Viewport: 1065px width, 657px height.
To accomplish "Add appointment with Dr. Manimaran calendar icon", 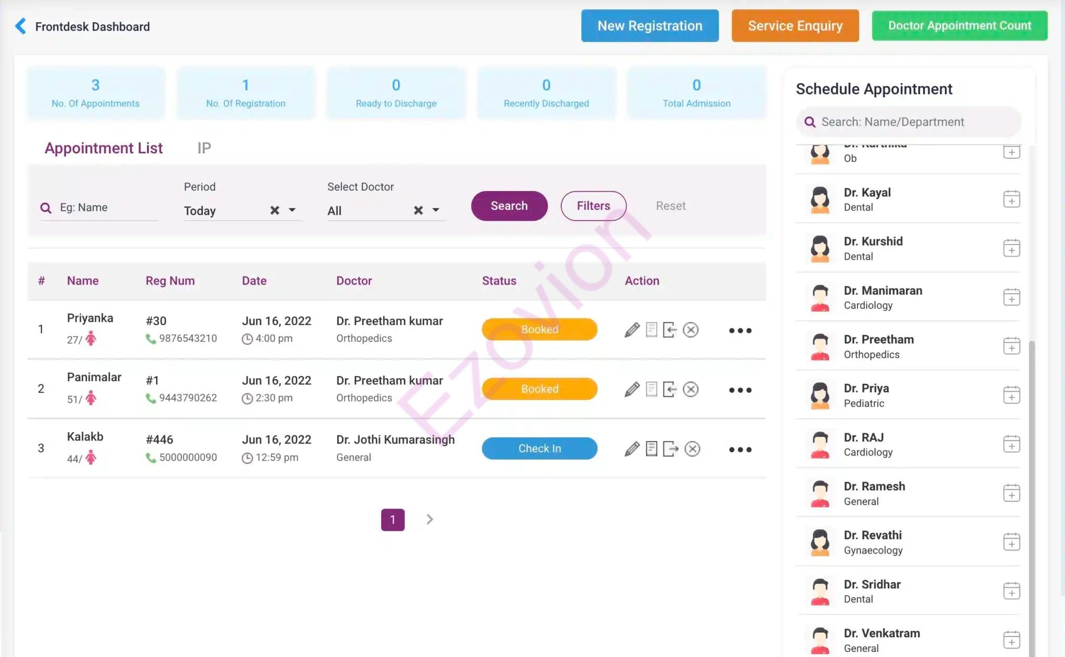I will pos(1011,298).
